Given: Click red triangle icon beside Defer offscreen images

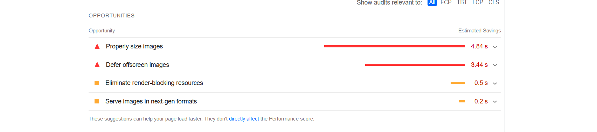Looking at the screenshot, I should coord(97,65).
